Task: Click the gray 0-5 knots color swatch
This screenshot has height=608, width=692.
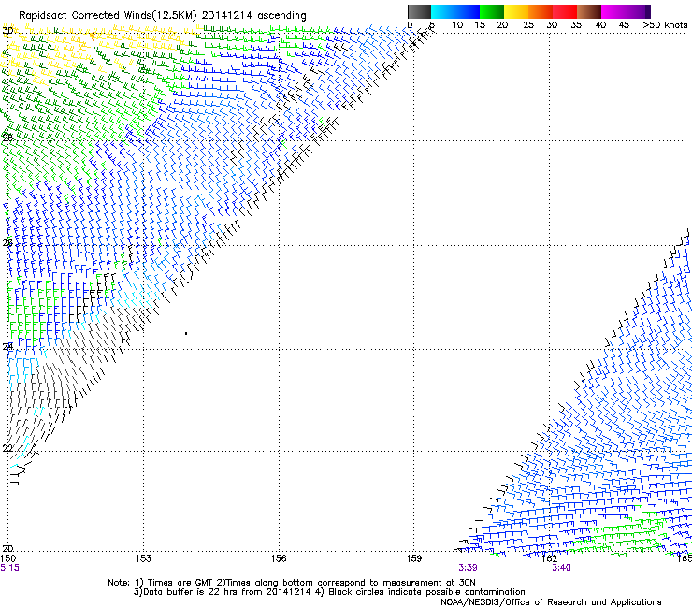Action: tap(419, 11)
